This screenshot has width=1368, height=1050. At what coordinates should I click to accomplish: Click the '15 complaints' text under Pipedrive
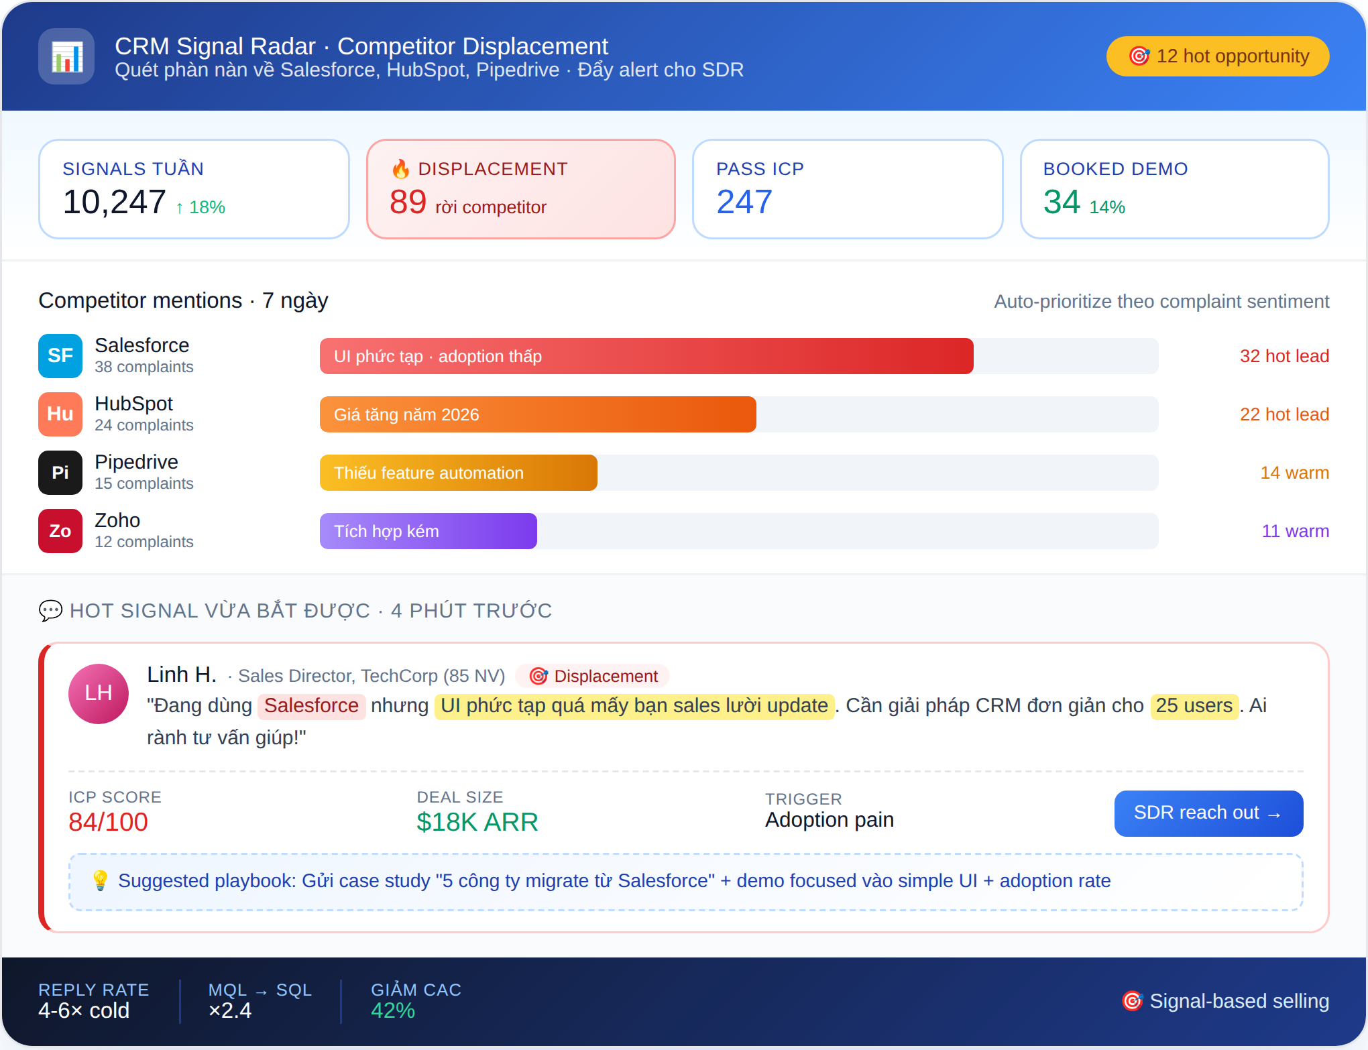pyautogui.click(x=144, y=483)
